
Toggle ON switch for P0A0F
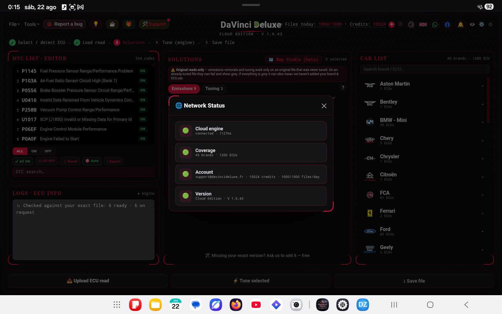(143, 139)
